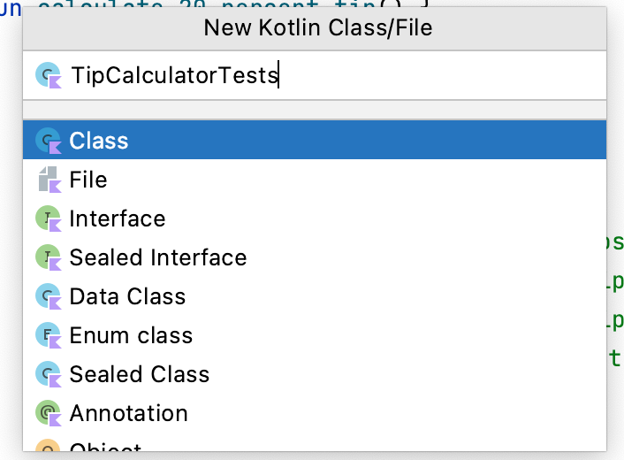This screenshot has width=624, height=460.
Task: Click the Sealed Interface icon
Action: tap(47, 257)
